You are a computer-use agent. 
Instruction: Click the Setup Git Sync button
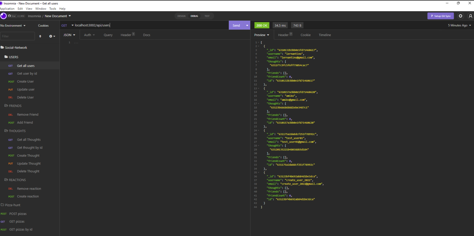pos(440,16)
